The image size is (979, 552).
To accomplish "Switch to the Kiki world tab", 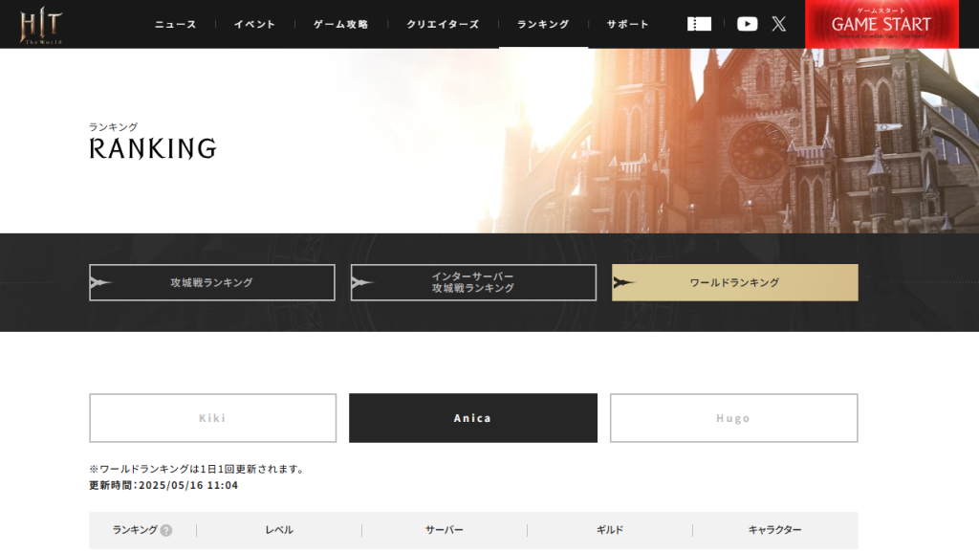I will tap(212, 418).
